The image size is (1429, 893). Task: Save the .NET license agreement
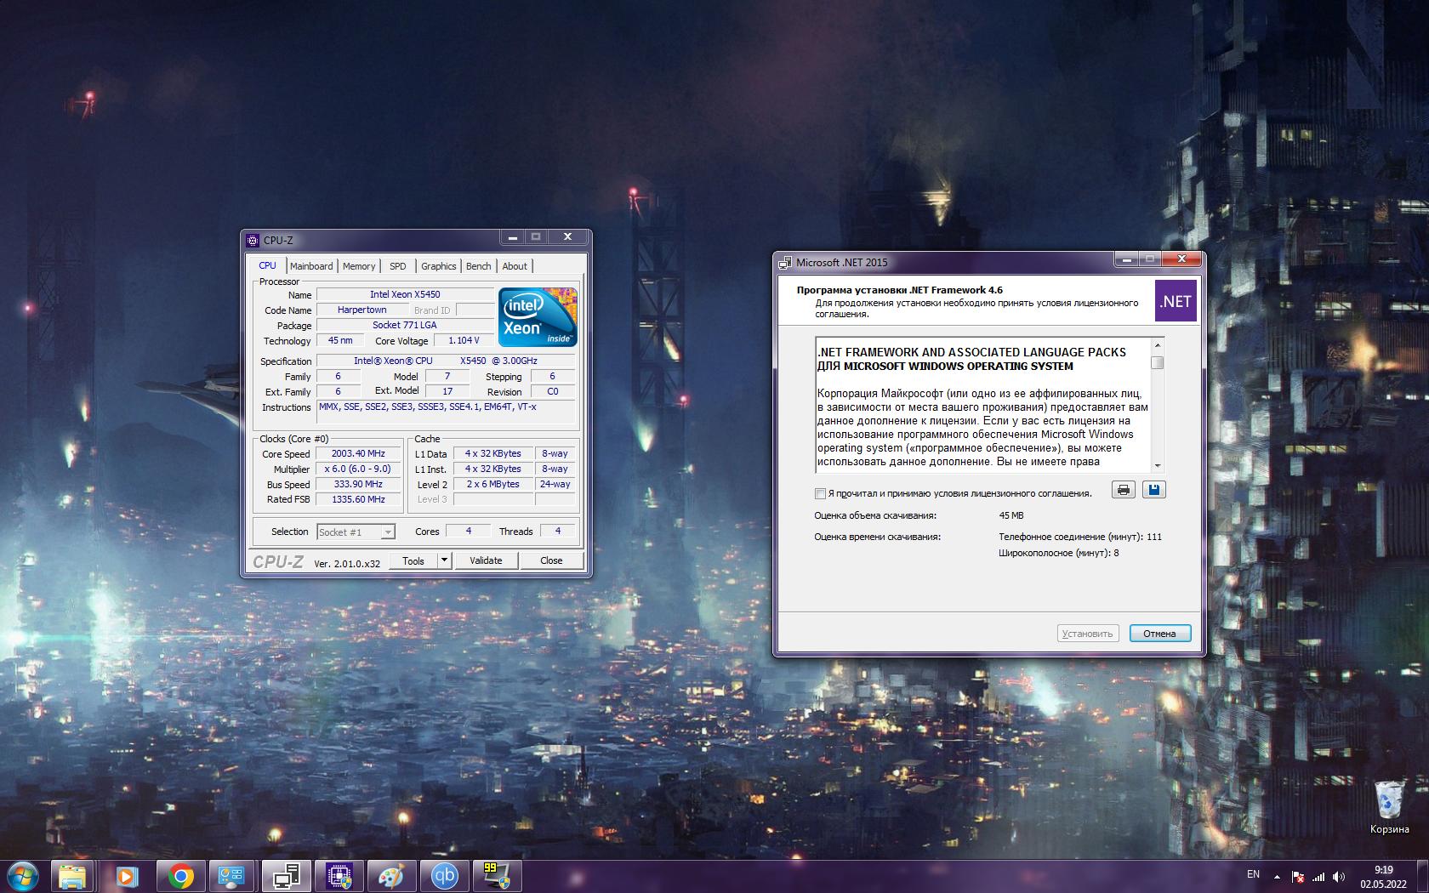pyautogui.click(x=1153, y=490)
